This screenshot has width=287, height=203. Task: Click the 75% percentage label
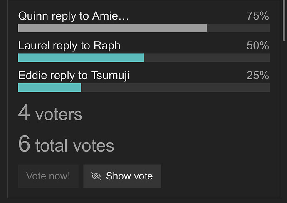[x=258, y=16]
